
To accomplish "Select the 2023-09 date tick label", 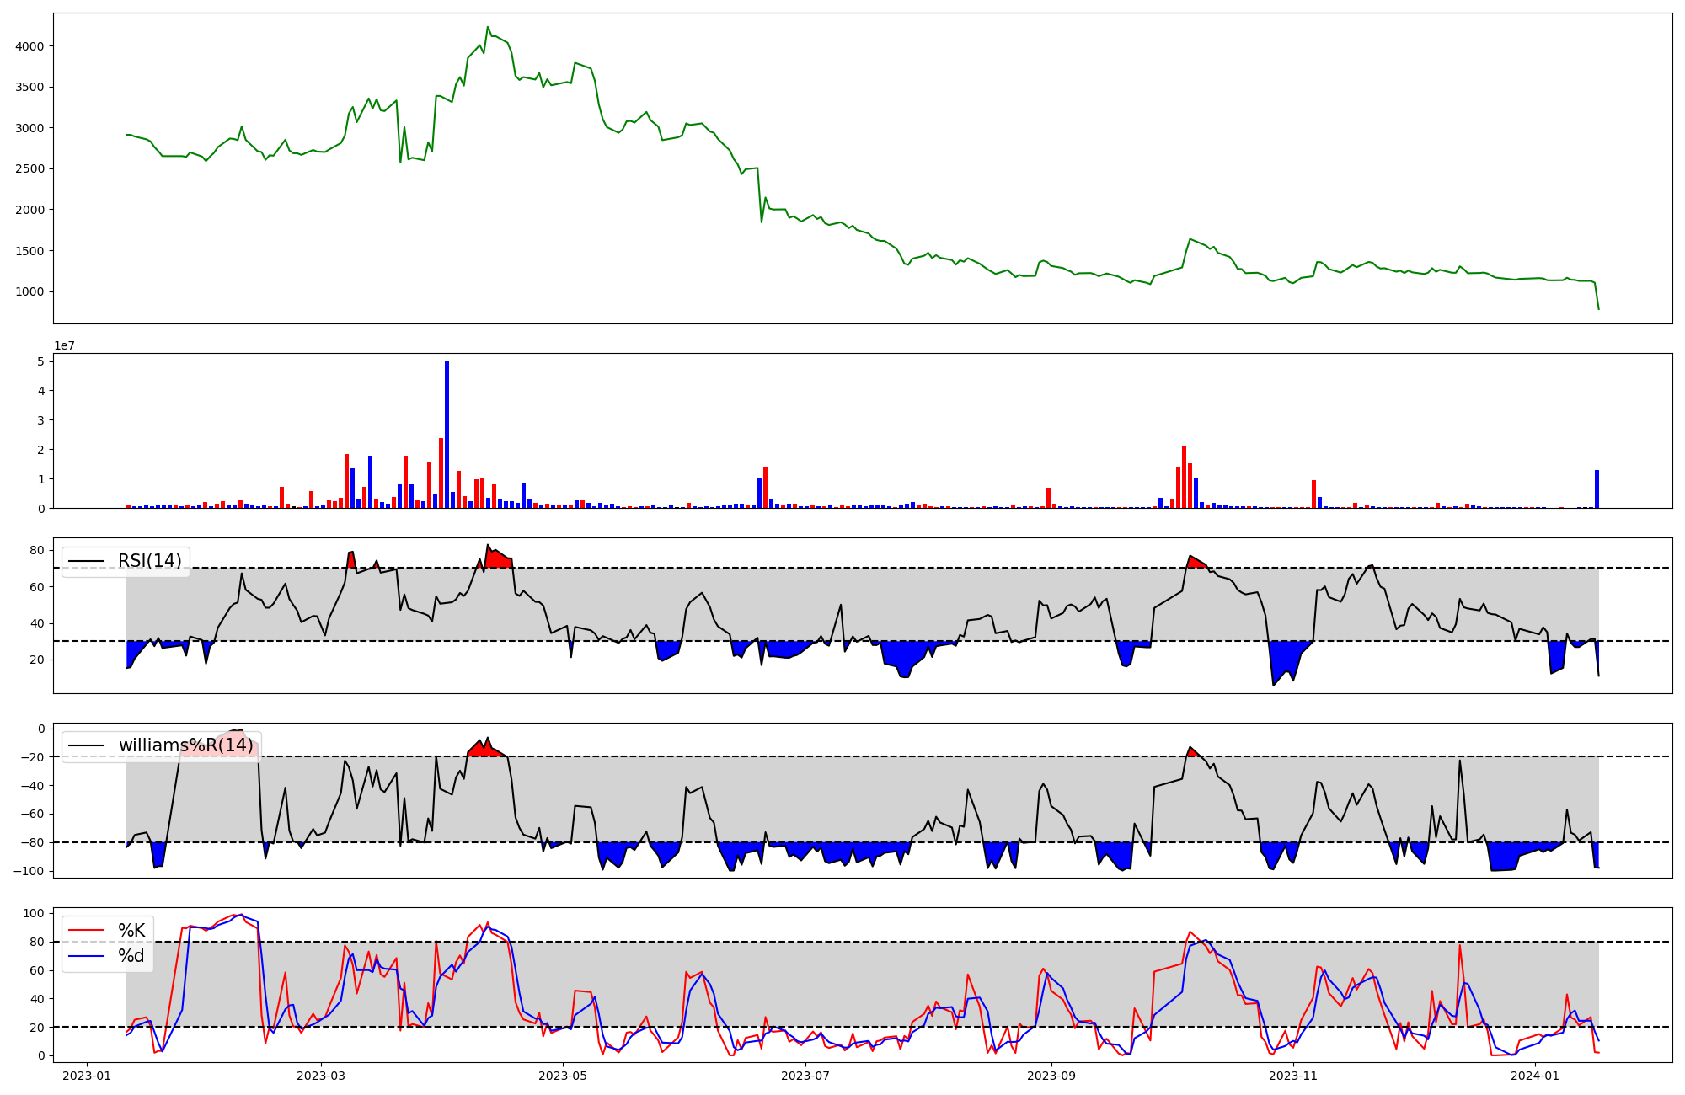I will point(1051,1076).
